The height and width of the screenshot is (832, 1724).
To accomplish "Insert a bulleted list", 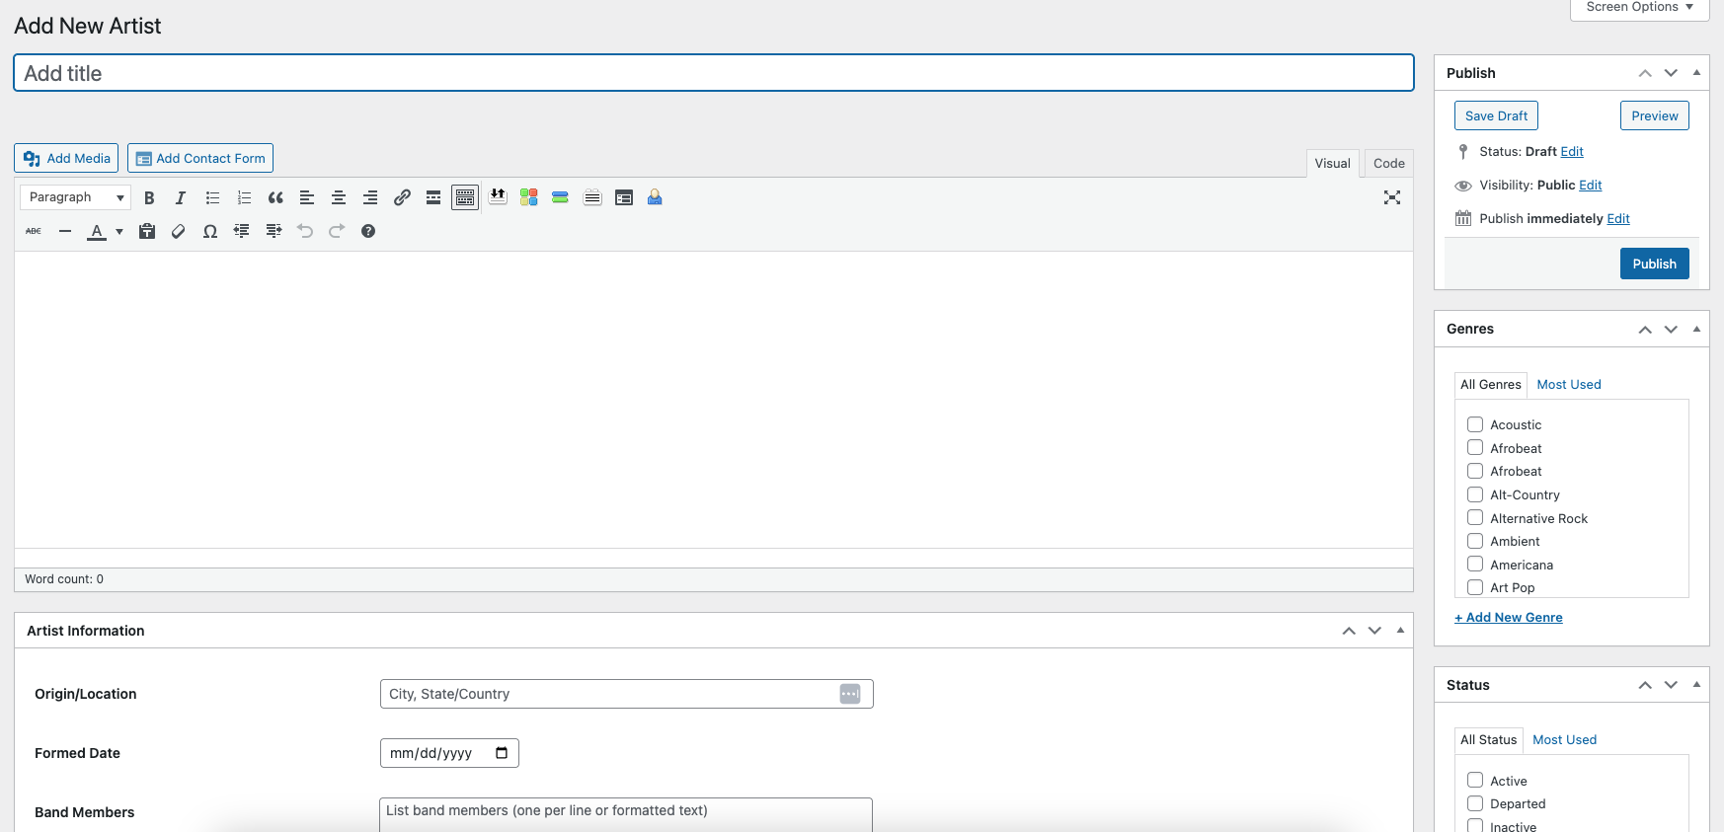I will pyautogui.click(x=212, y=197).
